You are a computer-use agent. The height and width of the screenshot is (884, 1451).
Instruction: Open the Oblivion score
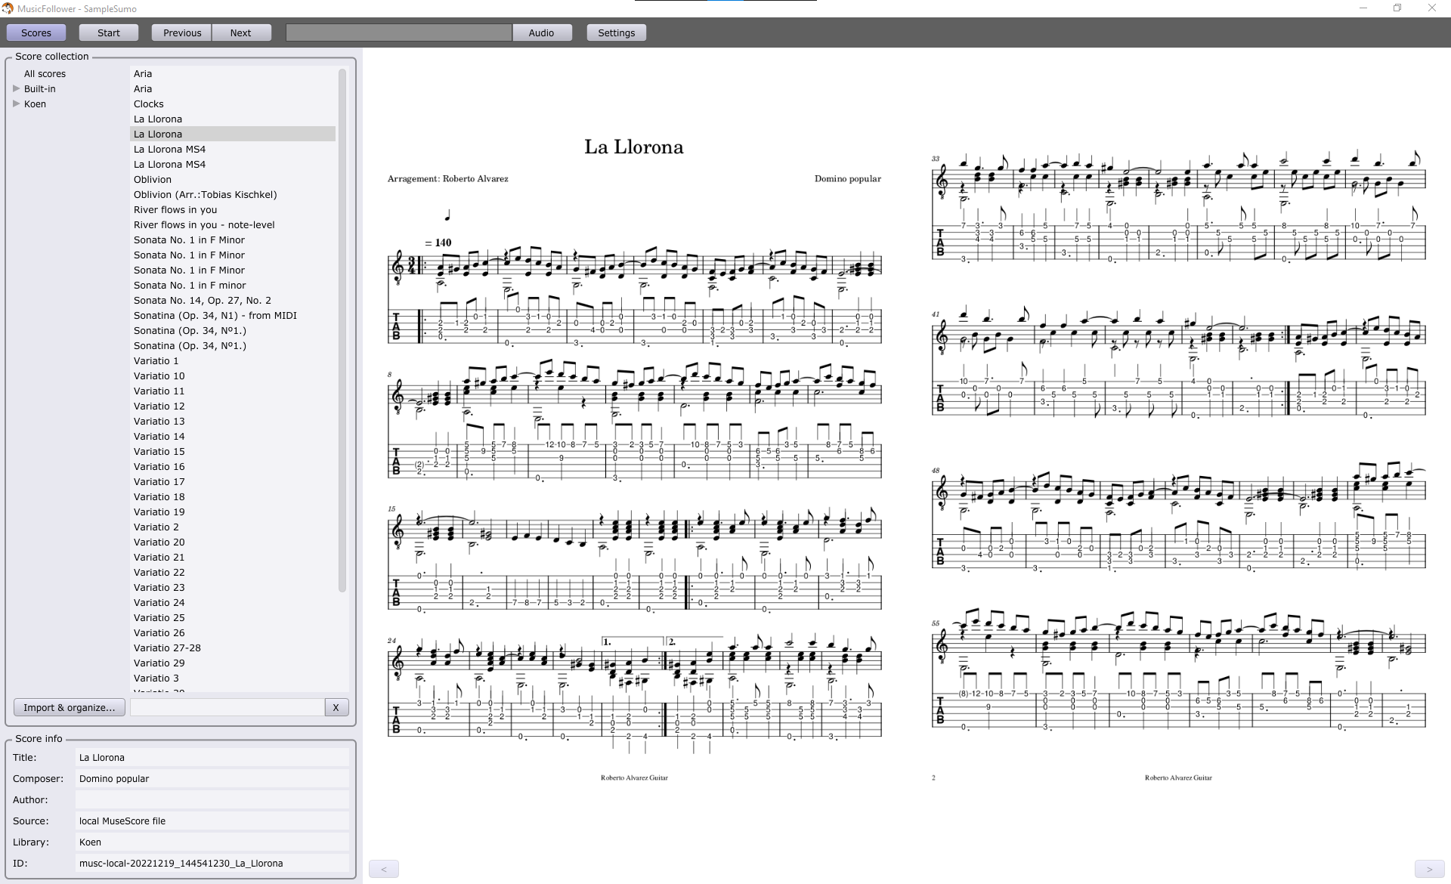153,179
